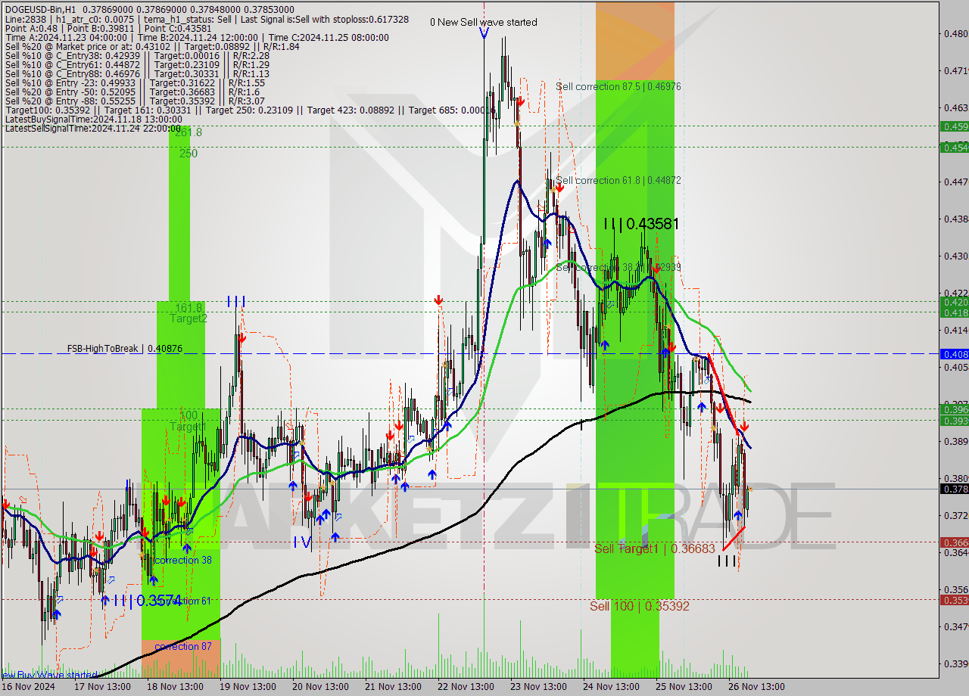969x696 pixels.
Task: Click the 'correction 38' label
Action: click(x=182, y=560)
